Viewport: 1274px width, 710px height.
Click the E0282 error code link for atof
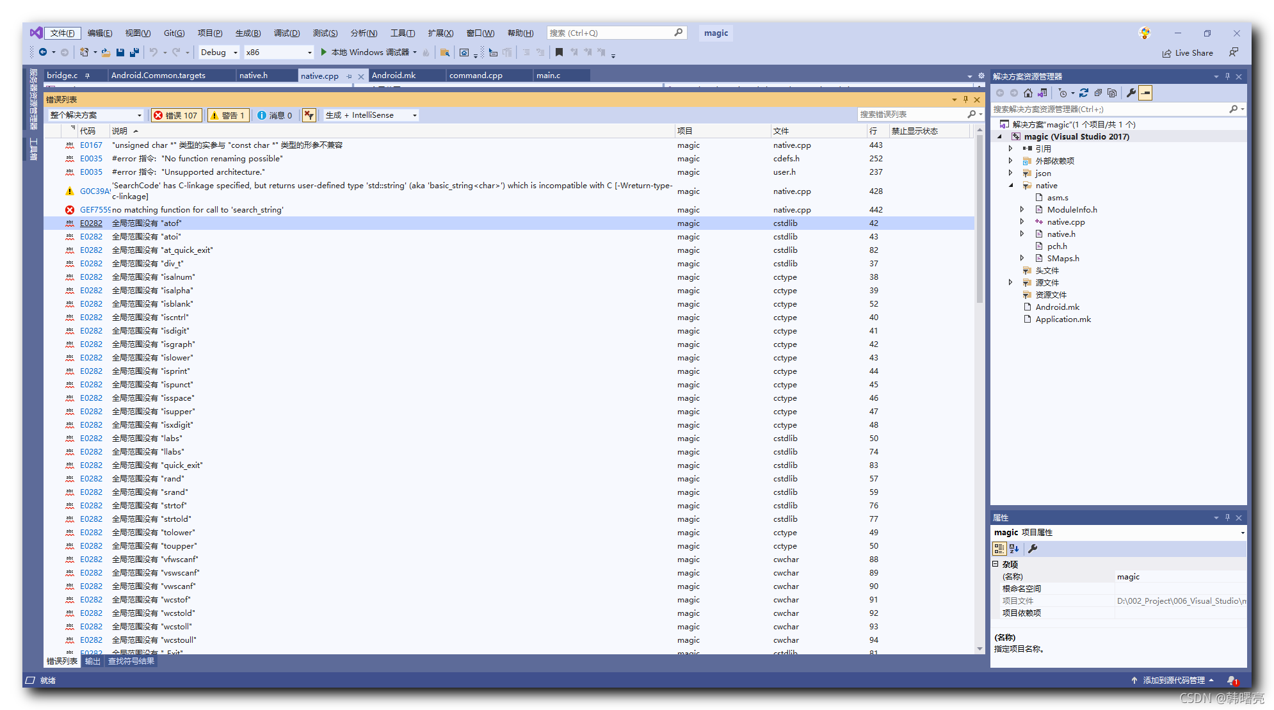(91, 223)
